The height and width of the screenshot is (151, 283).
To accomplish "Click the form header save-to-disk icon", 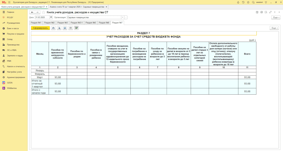I will click(257, 12).
